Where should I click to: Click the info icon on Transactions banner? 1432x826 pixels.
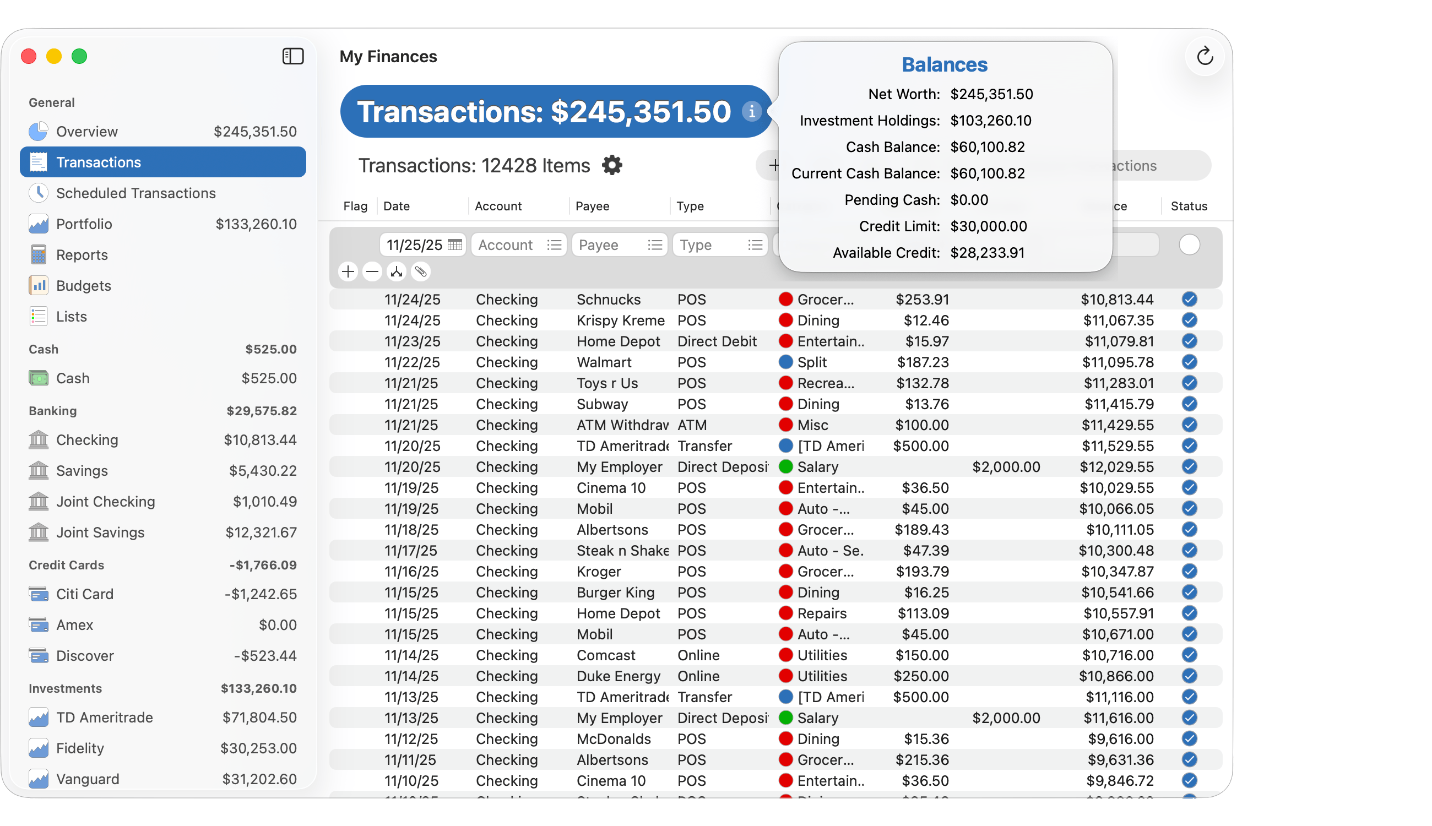pyautogui.click(x=752, y=112)
